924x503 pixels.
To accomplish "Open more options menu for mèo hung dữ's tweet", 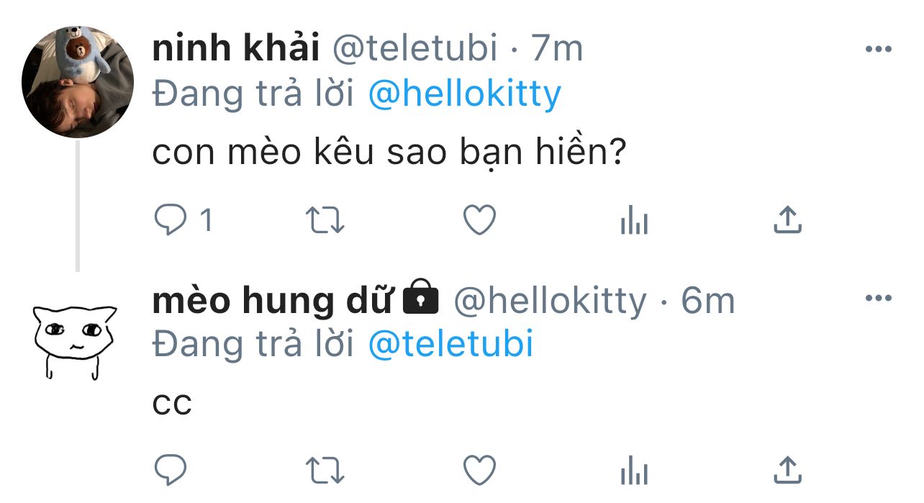I will [x=878, y=299].
